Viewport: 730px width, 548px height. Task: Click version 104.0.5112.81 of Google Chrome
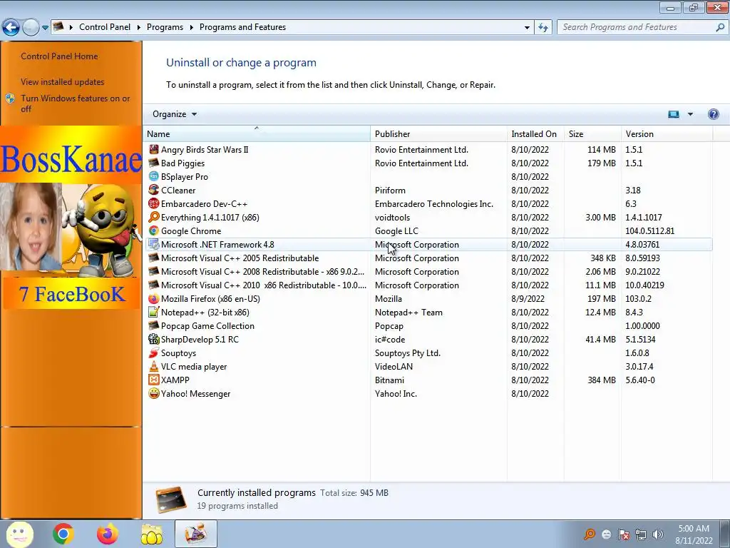click(649, 230)
